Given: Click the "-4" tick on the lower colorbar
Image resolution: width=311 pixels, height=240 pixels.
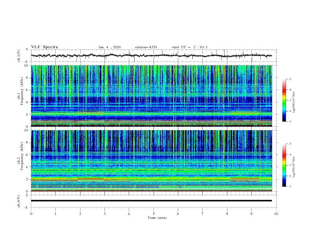Looking at the screenshot, I should pos(290,155).
